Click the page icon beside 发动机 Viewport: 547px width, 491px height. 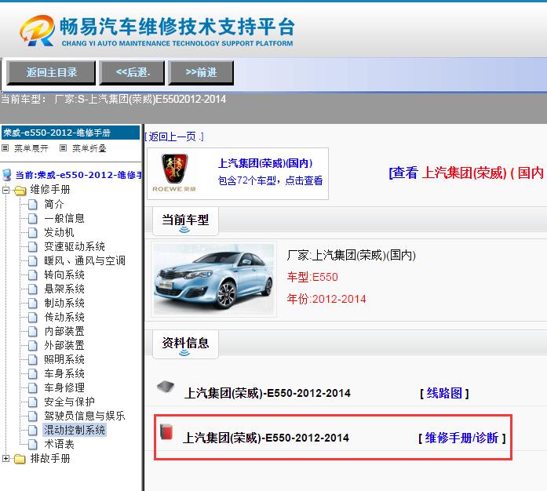[33, 233]
